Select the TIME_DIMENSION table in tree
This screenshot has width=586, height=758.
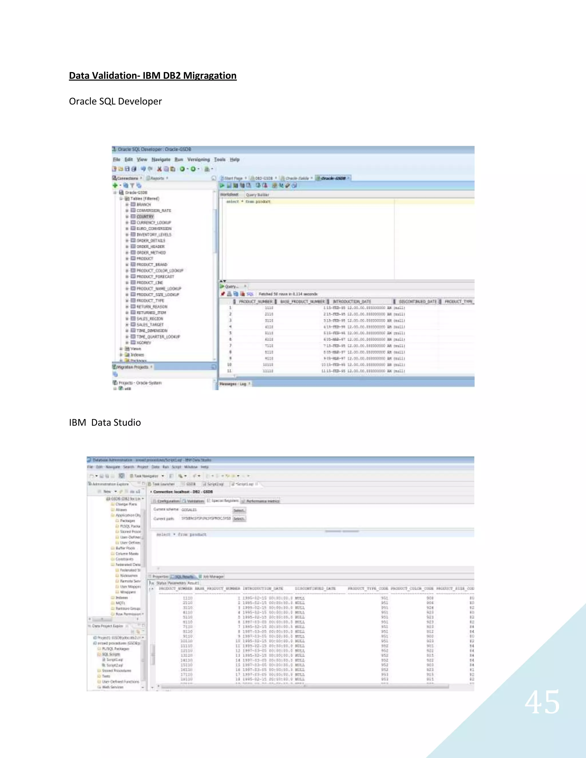pyautogui.click(x=152, y=331)
